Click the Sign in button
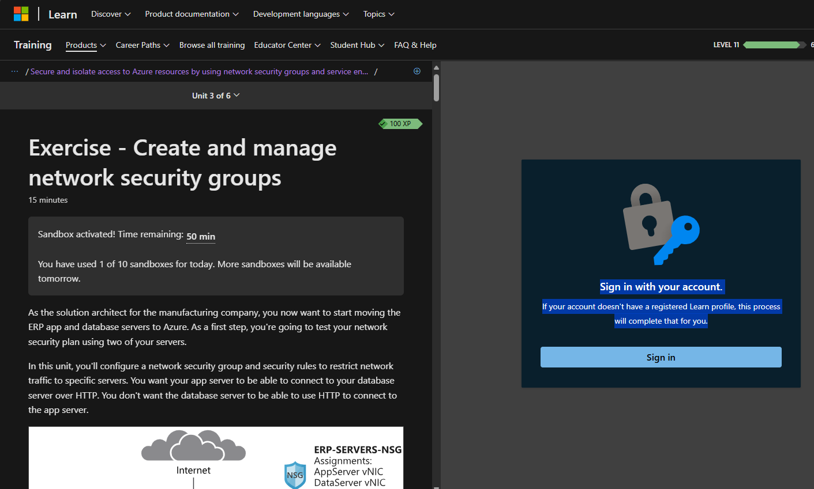Screen dimensions: 814x489 tap(661, 357)
